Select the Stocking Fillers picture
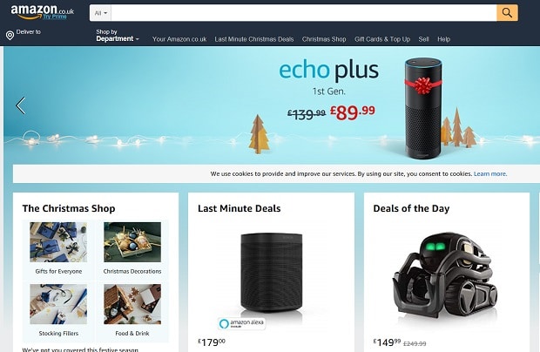Image resolution: width=540 pixels, height=352 pixels. pyautogui.click(x=58, y=304)
